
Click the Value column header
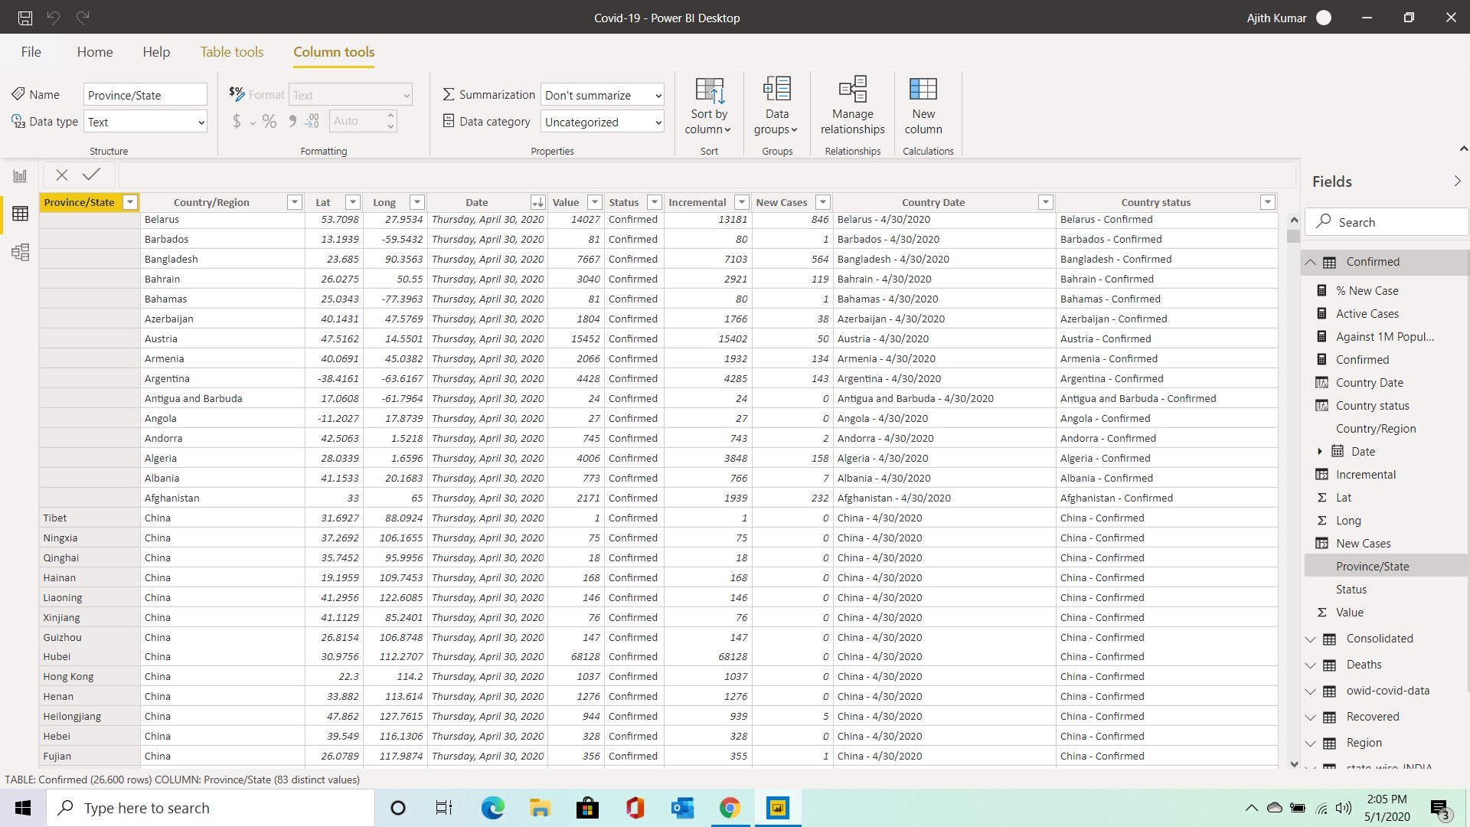coord(566,202)
